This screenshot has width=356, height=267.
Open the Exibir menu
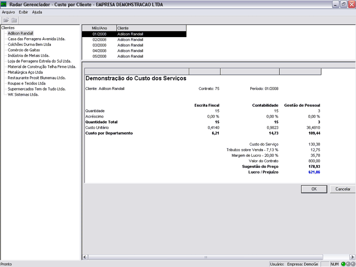23,12
